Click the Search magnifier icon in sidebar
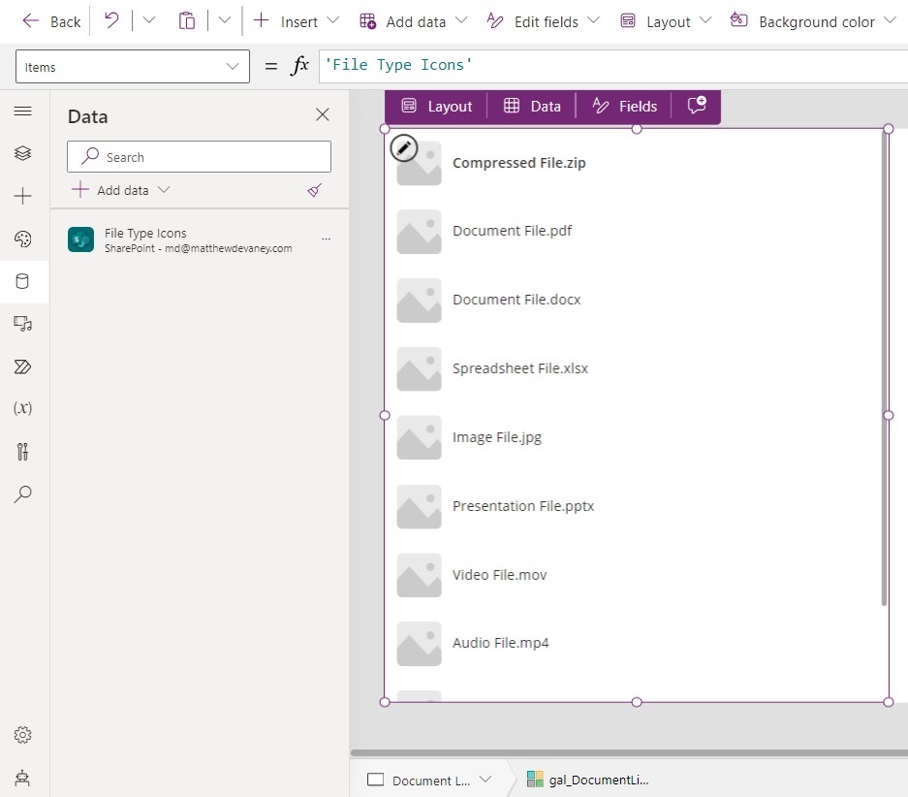Screen dimensions: 908x797 22,494
